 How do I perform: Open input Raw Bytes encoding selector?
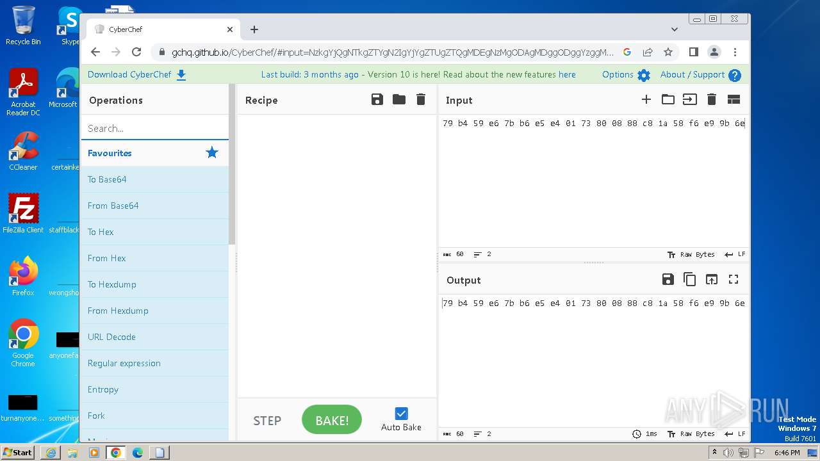[x=691, y=254]
